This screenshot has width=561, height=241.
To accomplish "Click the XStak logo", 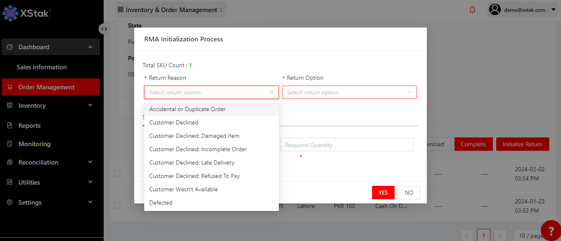I will tap(27, 13).
